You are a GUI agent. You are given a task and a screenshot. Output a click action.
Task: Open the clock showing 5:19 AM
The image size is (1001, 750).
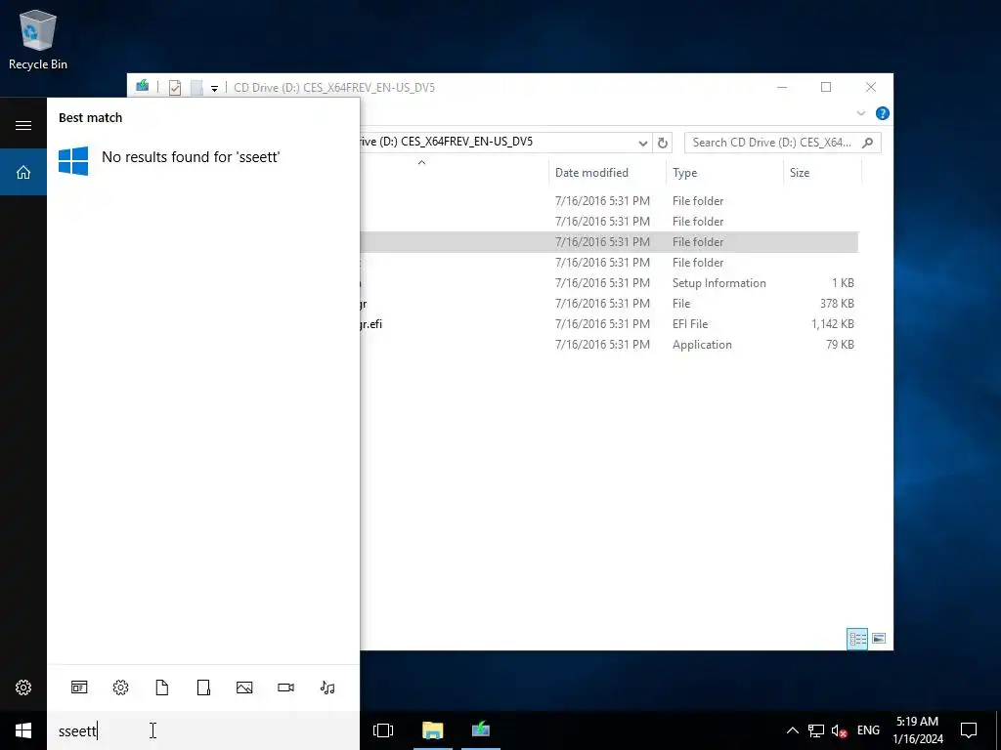click(x=917, y=730)
